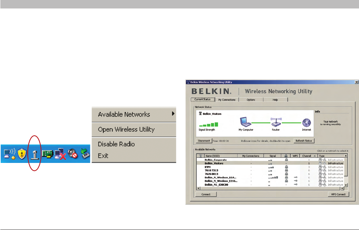
Task: Click the Refresh Status button
Action: tap(304, 141)
